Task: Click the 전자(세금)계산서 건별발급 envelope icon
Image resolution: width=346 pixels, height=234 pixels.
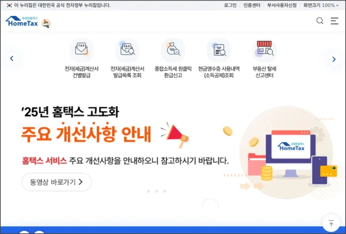Action: click(81, 50)
